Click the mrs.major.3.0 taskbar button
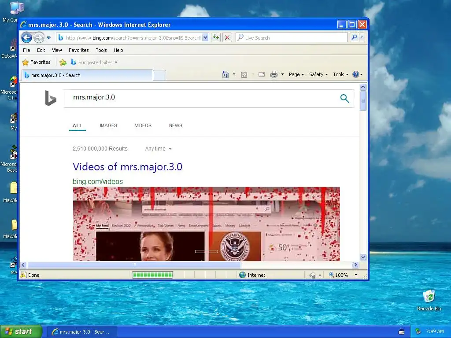Viewport: 451px width, 338px height. [x=81, y=332]
